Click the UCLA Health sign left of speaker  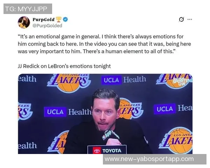coord(68,112)
